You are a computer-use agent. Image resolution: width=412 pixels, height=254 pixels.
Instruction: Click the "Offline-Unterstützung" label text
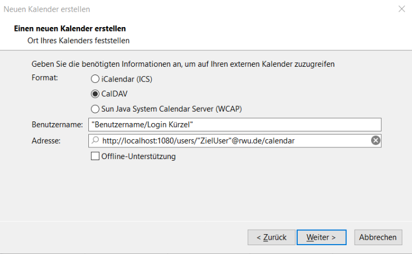pyautogui.click(x=138, y=156)
